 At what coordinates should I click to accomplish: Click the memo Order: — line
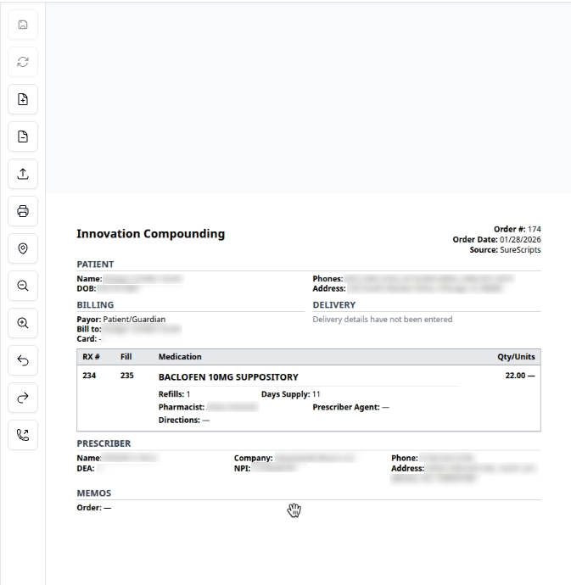pos(93,508)
